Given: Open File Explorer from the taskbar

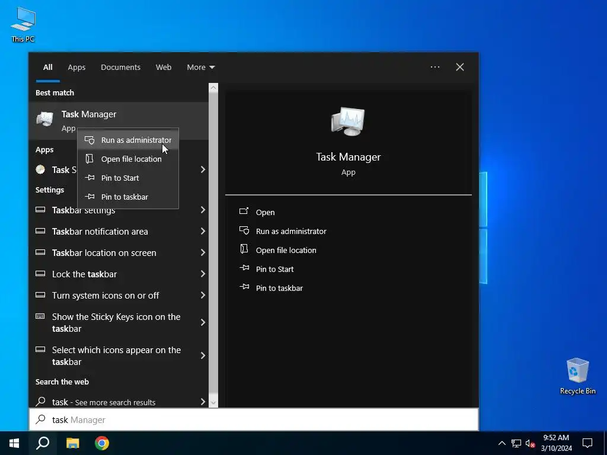Looking at the screenshot, I should pyautogui.click(x=72, y=443).
